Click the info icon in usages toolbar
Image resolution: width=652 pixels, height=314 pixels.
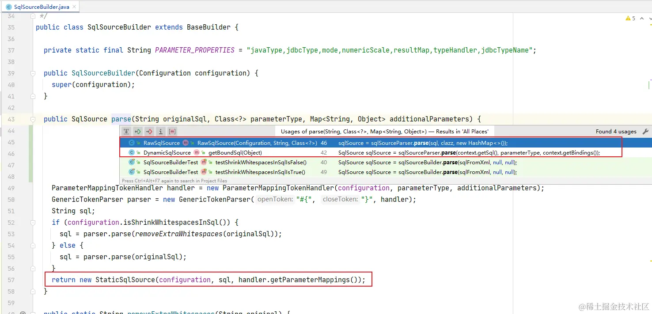tap(161, 132)
